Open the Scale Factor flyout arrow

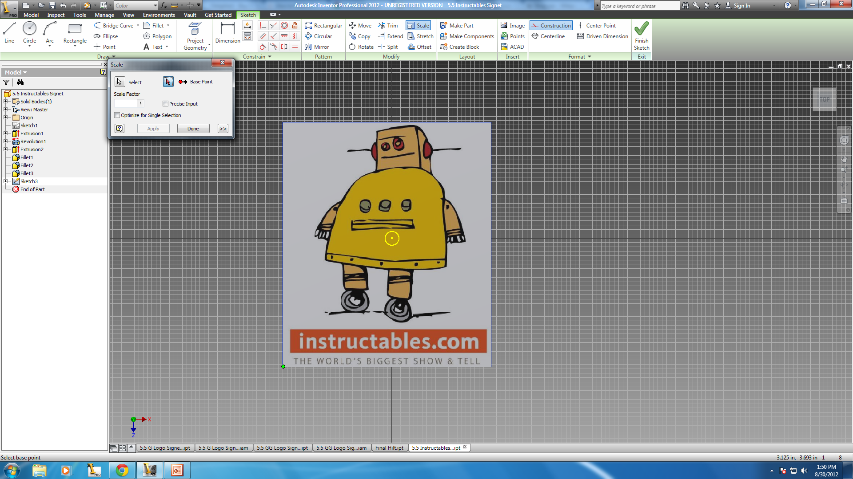140,103
